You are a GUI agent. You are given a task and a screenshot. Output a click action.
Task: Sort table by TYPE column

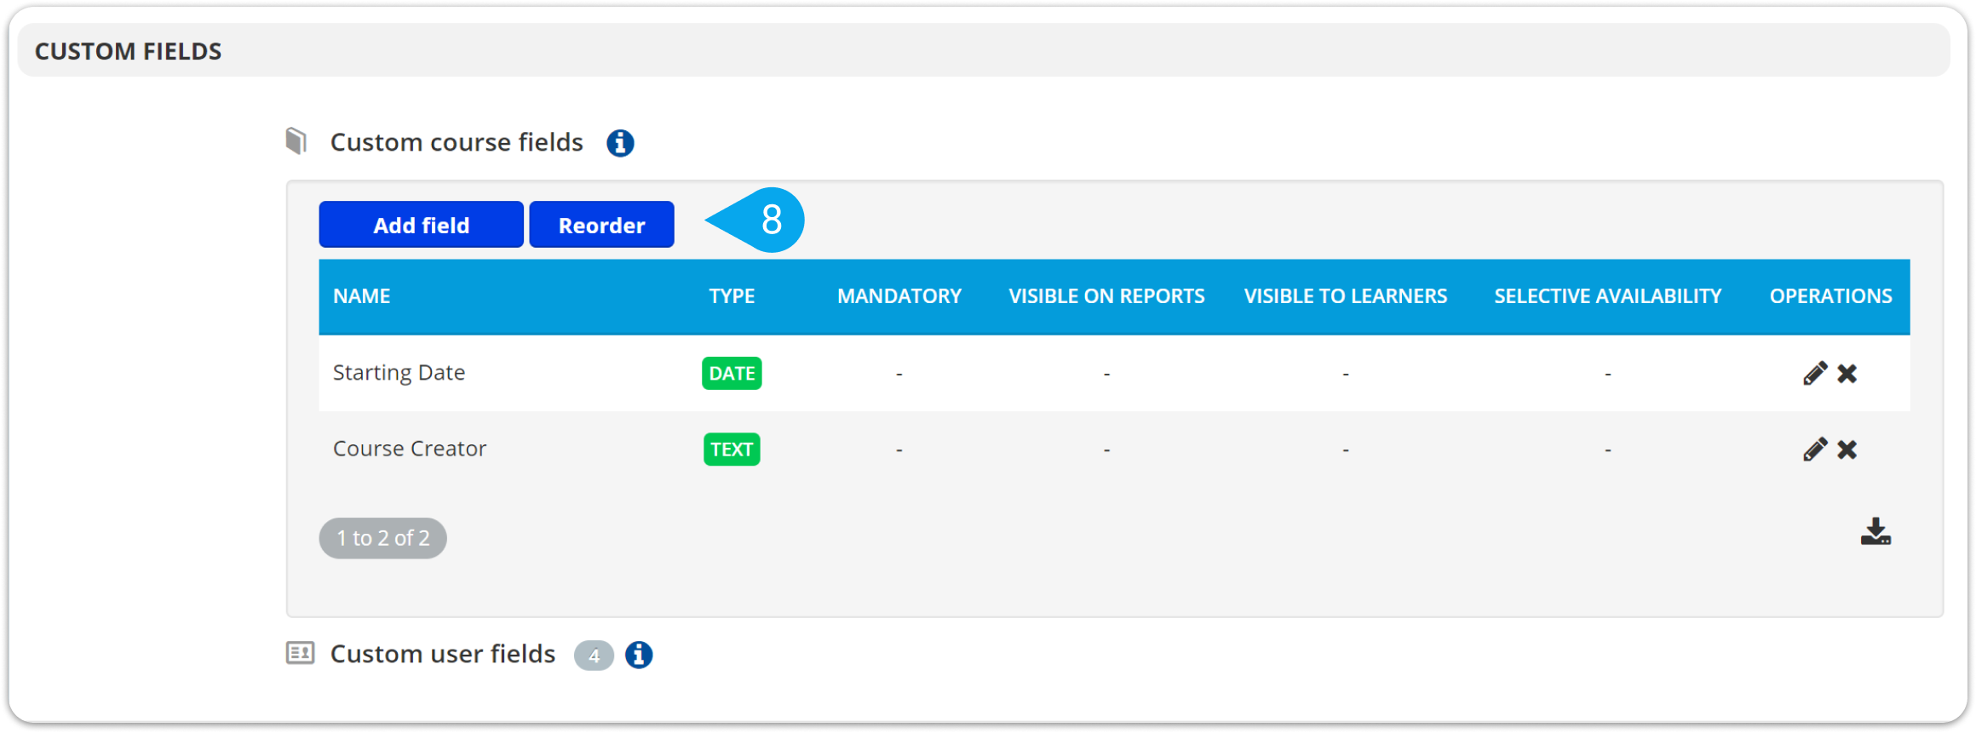(x=732, y=296)
